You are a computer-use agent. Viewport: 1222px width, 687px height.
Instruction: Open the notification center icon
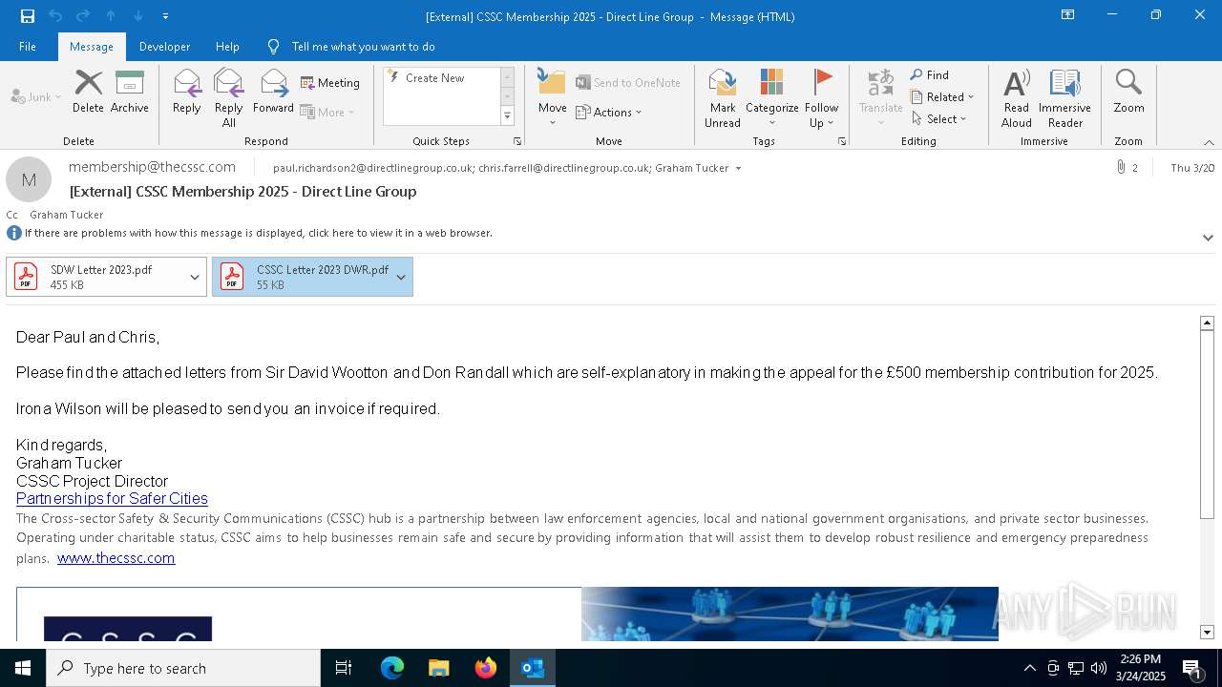1191,668
